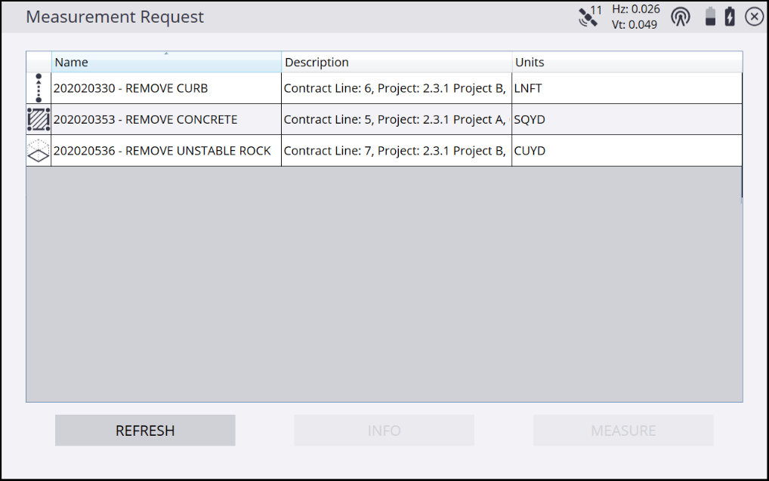Click the CUYD units cell
Screen dimensions: 769x481
click(x=626, y=151)
